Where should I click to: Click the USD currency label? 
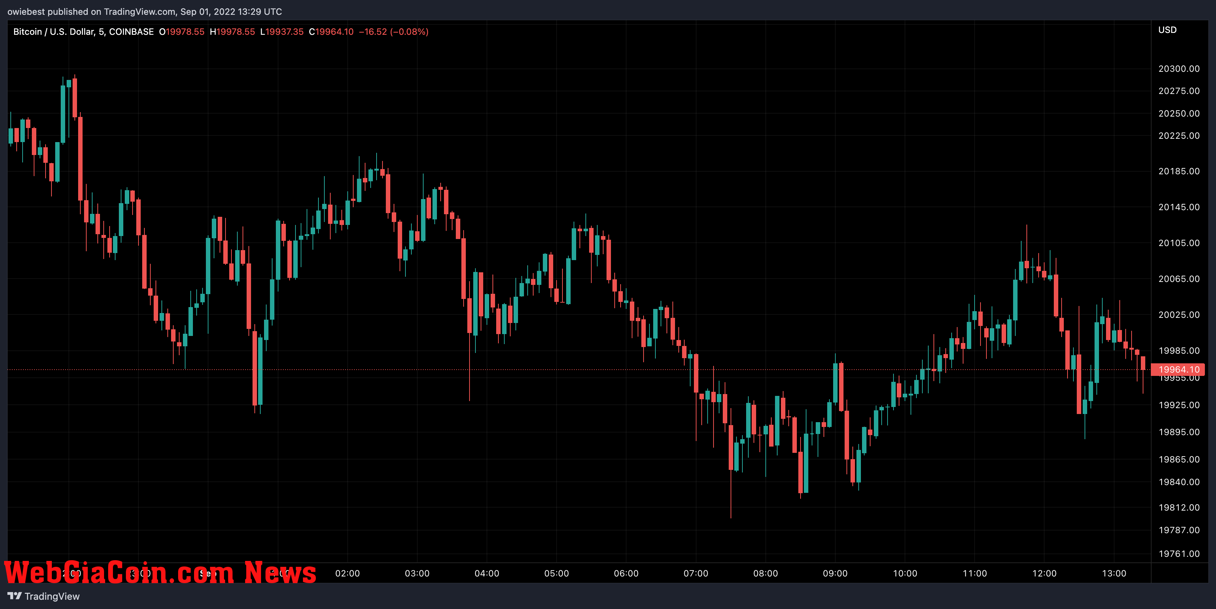(x=1167, y=30)
